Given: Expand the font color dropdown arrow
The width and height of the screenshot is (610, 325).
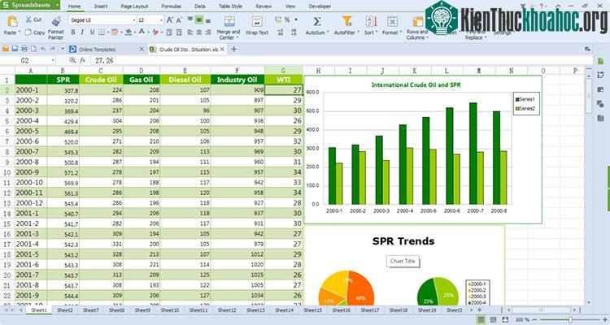Looking at the screenshot, I should coord(149,32).
